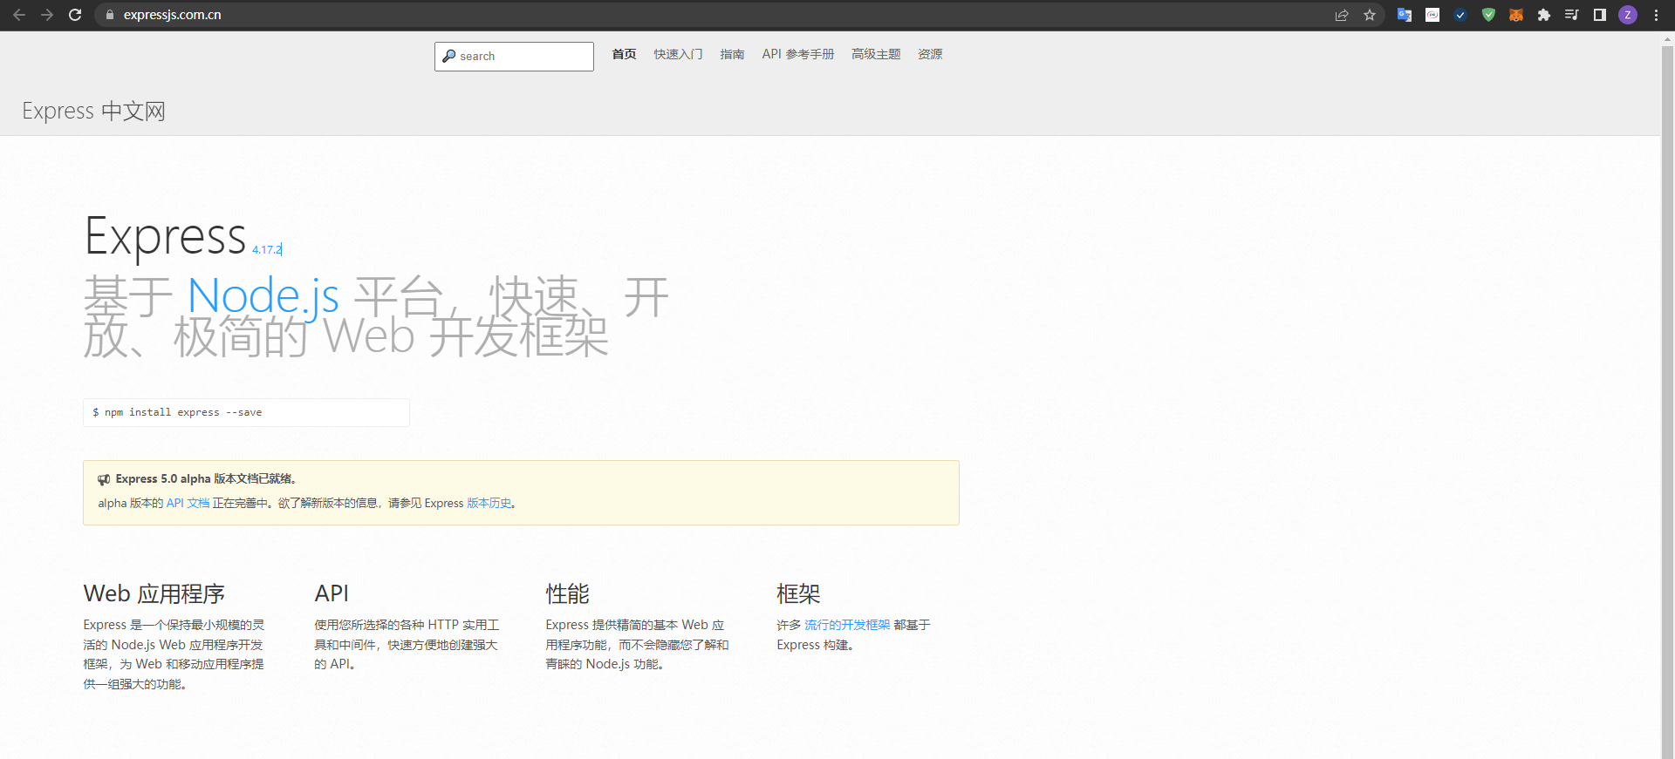Reload the expressjs.com.cn page
1675x759 pixels.
(75, 15)
